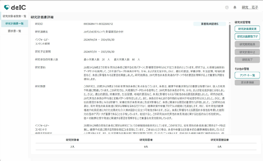Viewport: 263px width, 161px height.
Task: Click the 研究予定期間 label
Action: click(43, 52)
